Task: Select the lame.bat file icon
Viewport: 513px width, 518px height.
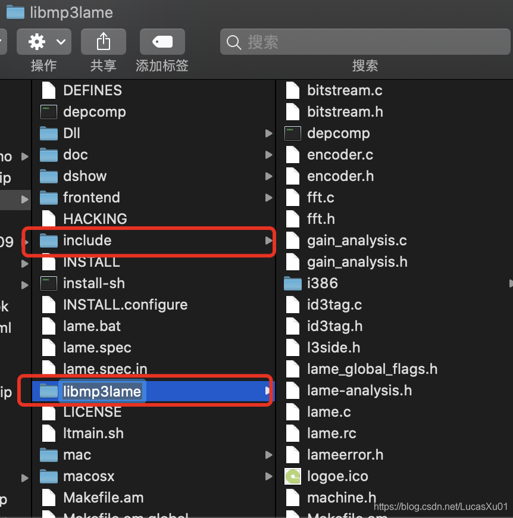Action: tap(49, 326)
